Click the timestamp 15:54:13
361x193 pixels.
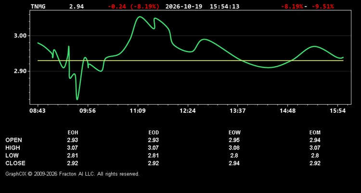(224, 6)
